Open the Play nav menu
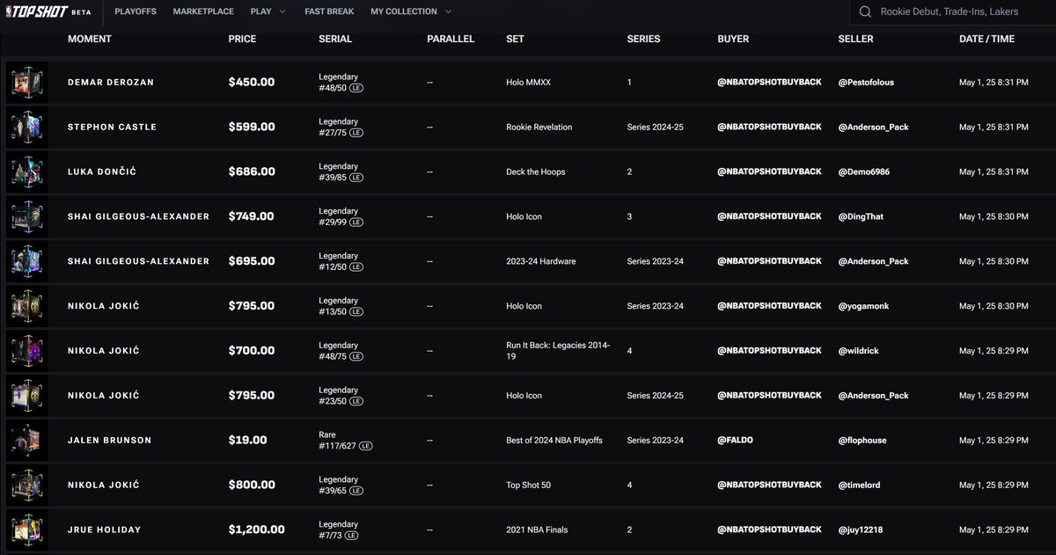The height and width of the screenshot is (555, 1056). click(268, 11)
